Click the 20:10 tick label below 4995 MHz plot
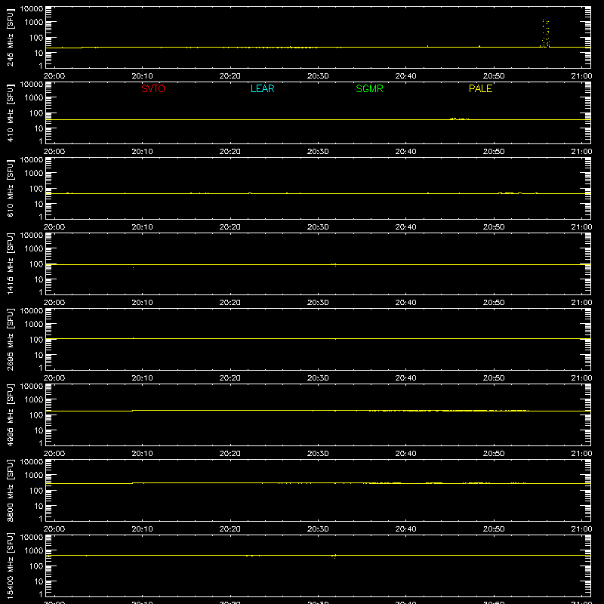This screenshot has height=604, width=604. pos(142,454)
